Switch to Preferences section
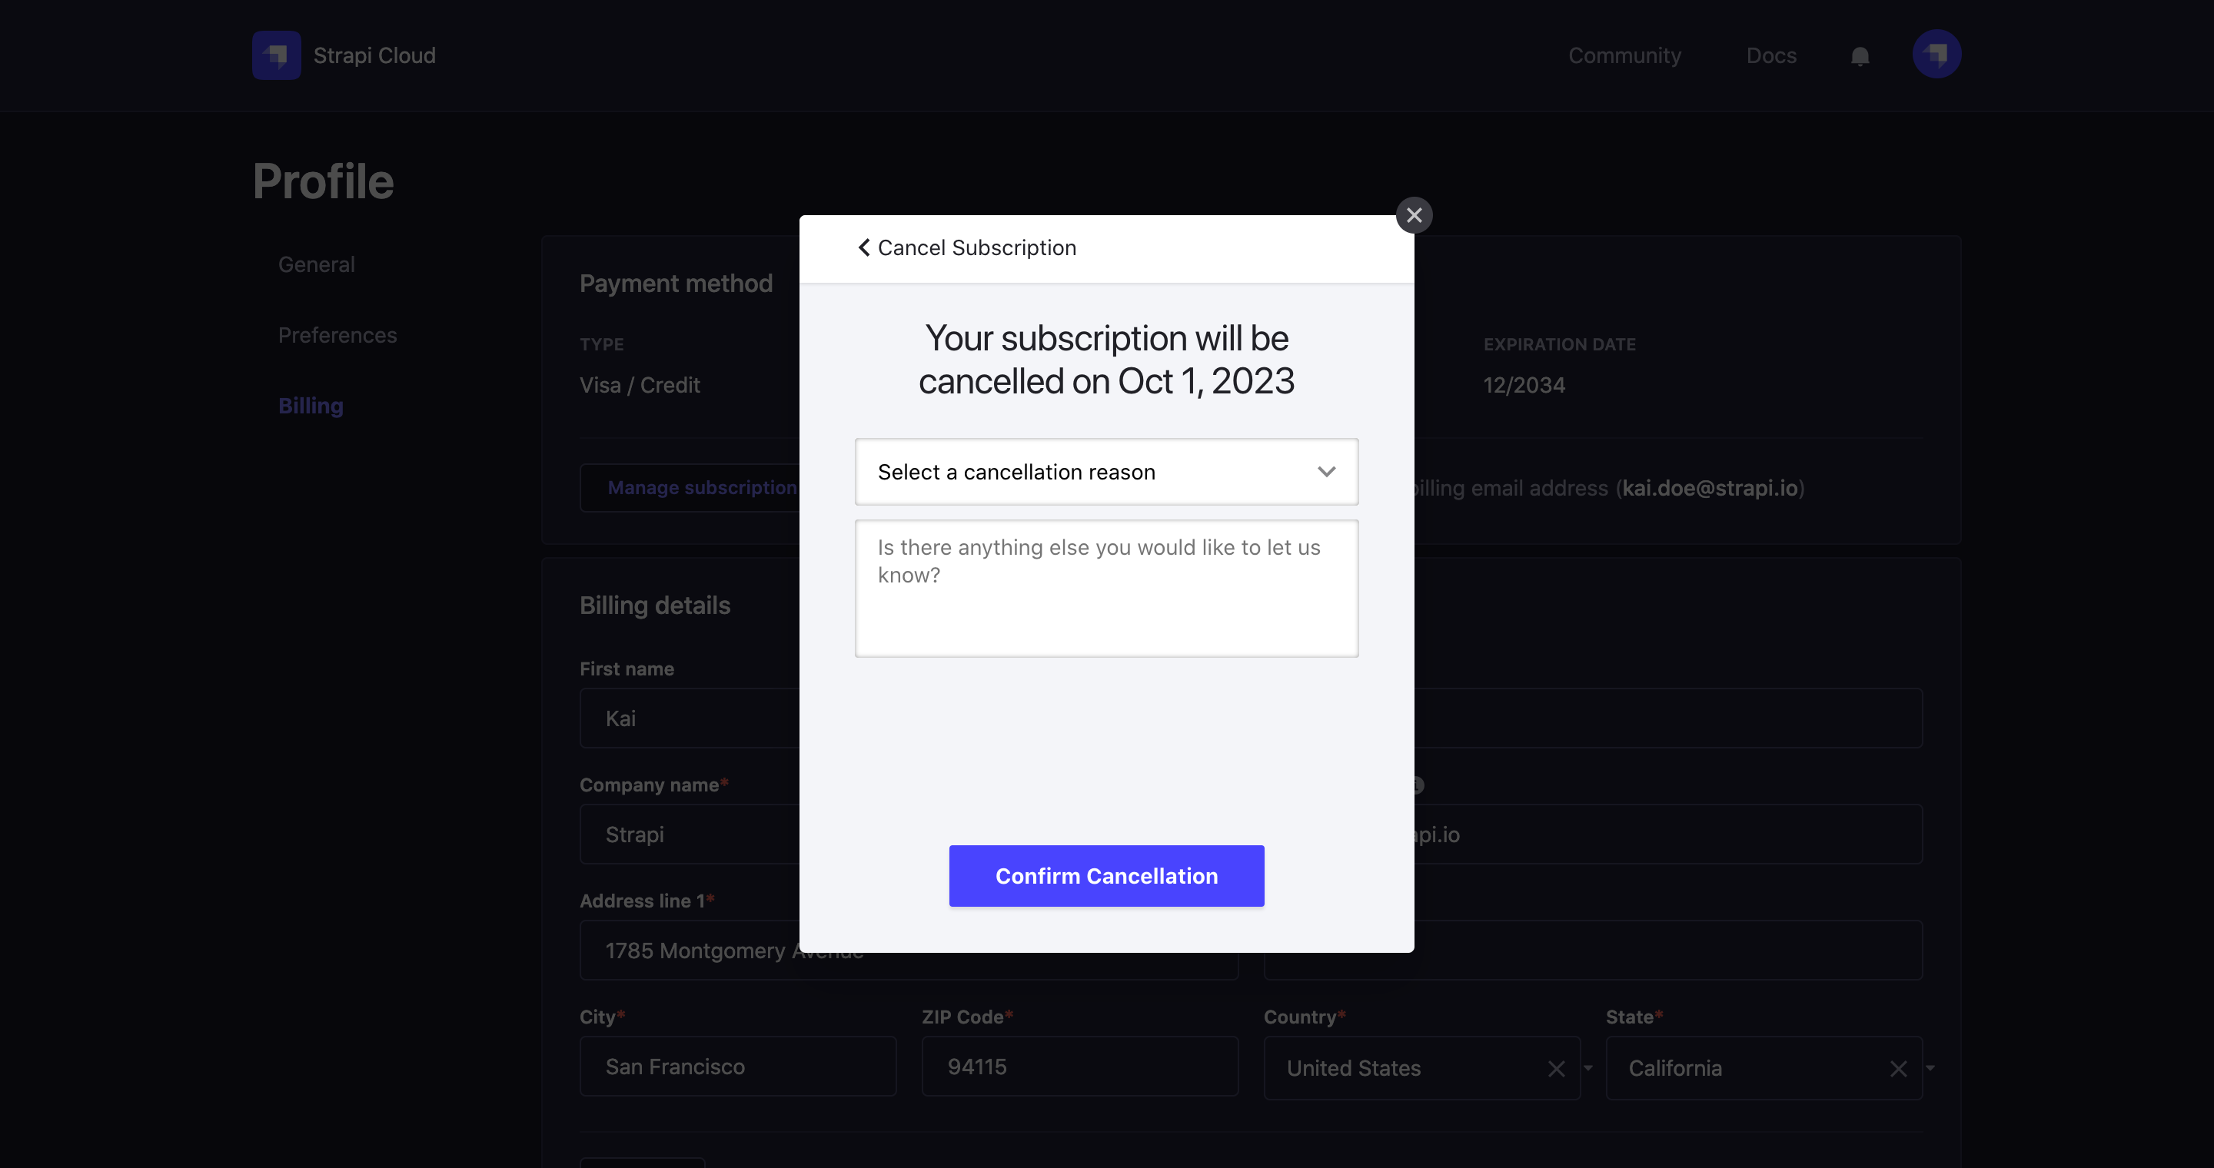Screen dimensions: 2214x1168 click(338, 333)
